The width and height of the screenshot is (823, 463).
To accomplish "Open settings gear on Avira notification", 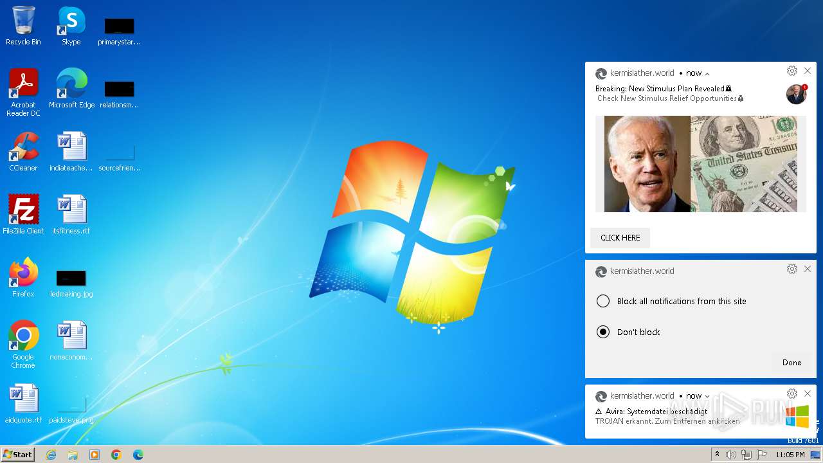I will coord(792,394).
